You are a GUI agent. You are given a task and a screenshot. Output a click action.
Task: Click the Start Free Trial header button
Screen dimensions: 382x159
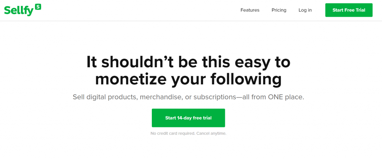pyautogui.click(x=349, y=10)
